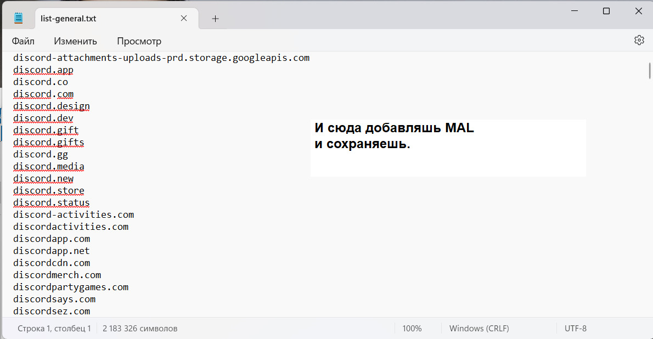Add a new tab with plus icon
The height and width of the screenshot is (339, 653).
215,19
